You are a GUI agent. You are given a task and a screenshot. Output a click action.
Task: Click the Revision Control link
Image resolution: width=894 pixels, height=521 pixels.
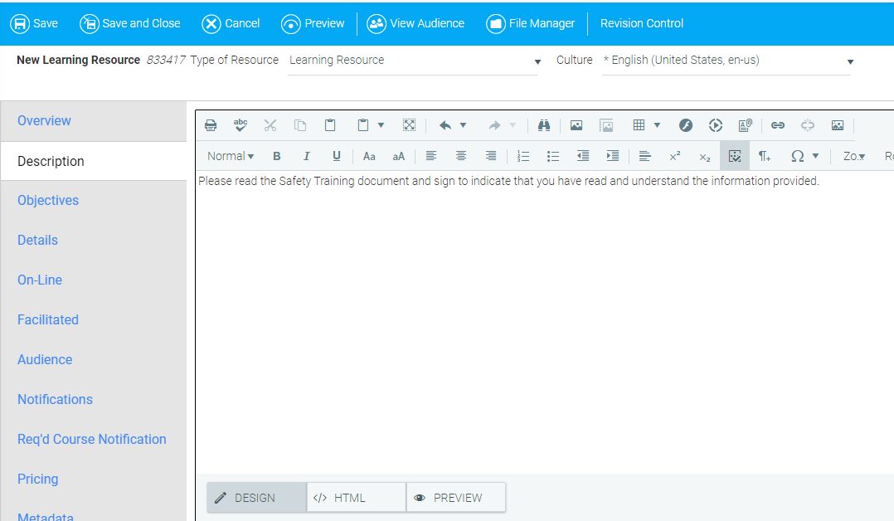tap(642, 23)
